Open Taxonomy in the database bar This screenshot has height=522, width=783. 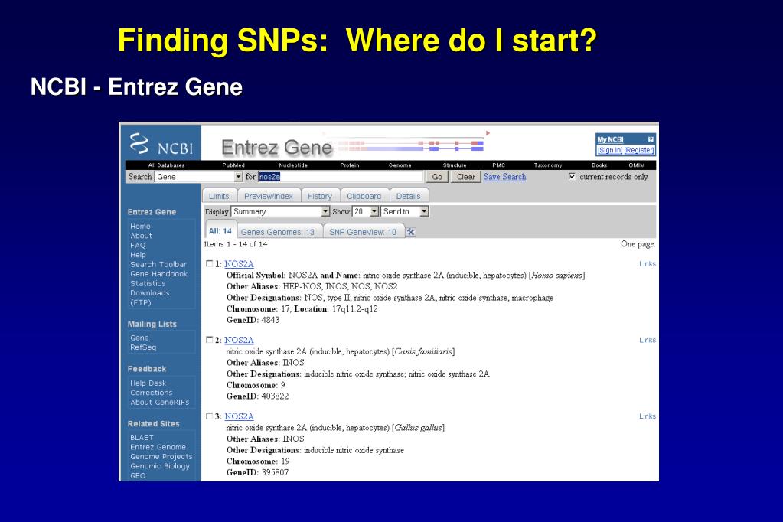548,165
